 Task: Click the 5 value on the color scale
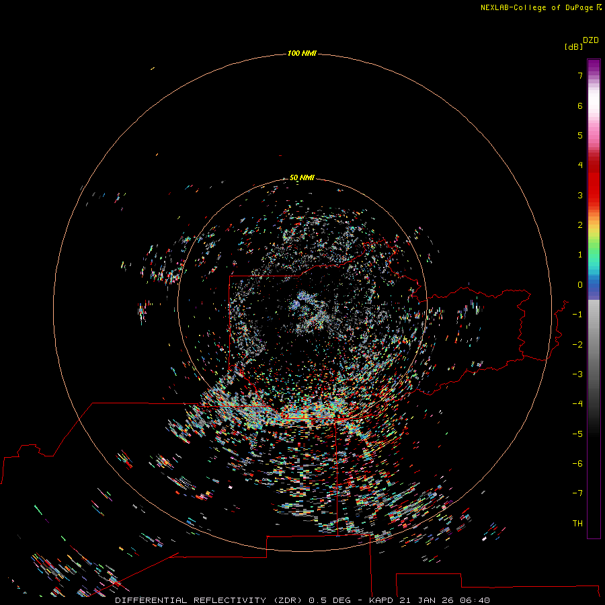point(580,135)
